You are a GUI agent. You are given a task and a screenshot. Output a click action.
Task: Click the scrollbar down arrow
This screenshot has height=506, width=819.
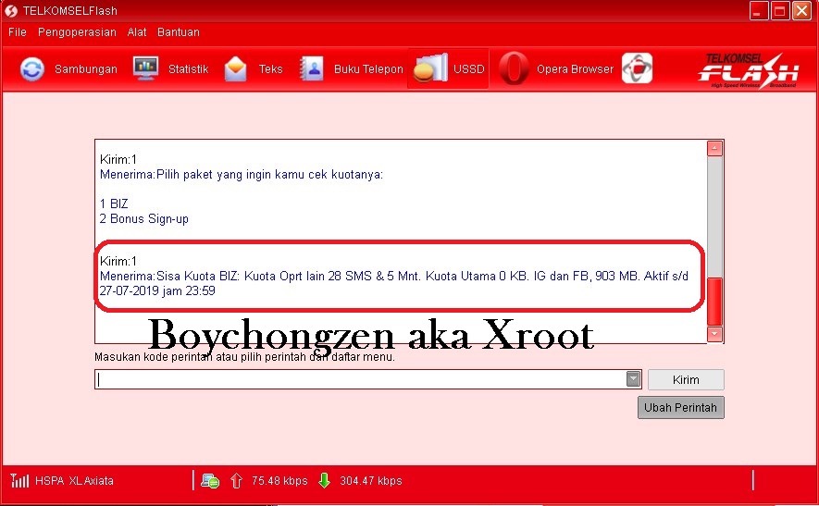[x=714, y=334]
